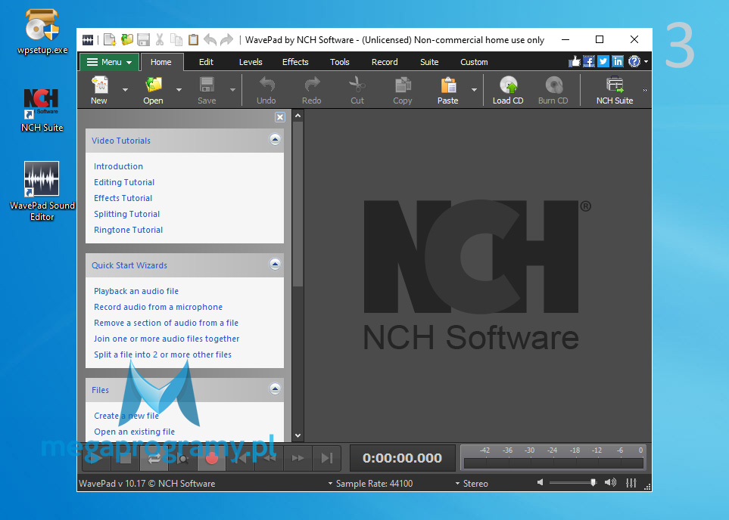Open the mixer settings icon in status bar
The width and height of the screenshot is (729, 520).
tap(631, 483)
